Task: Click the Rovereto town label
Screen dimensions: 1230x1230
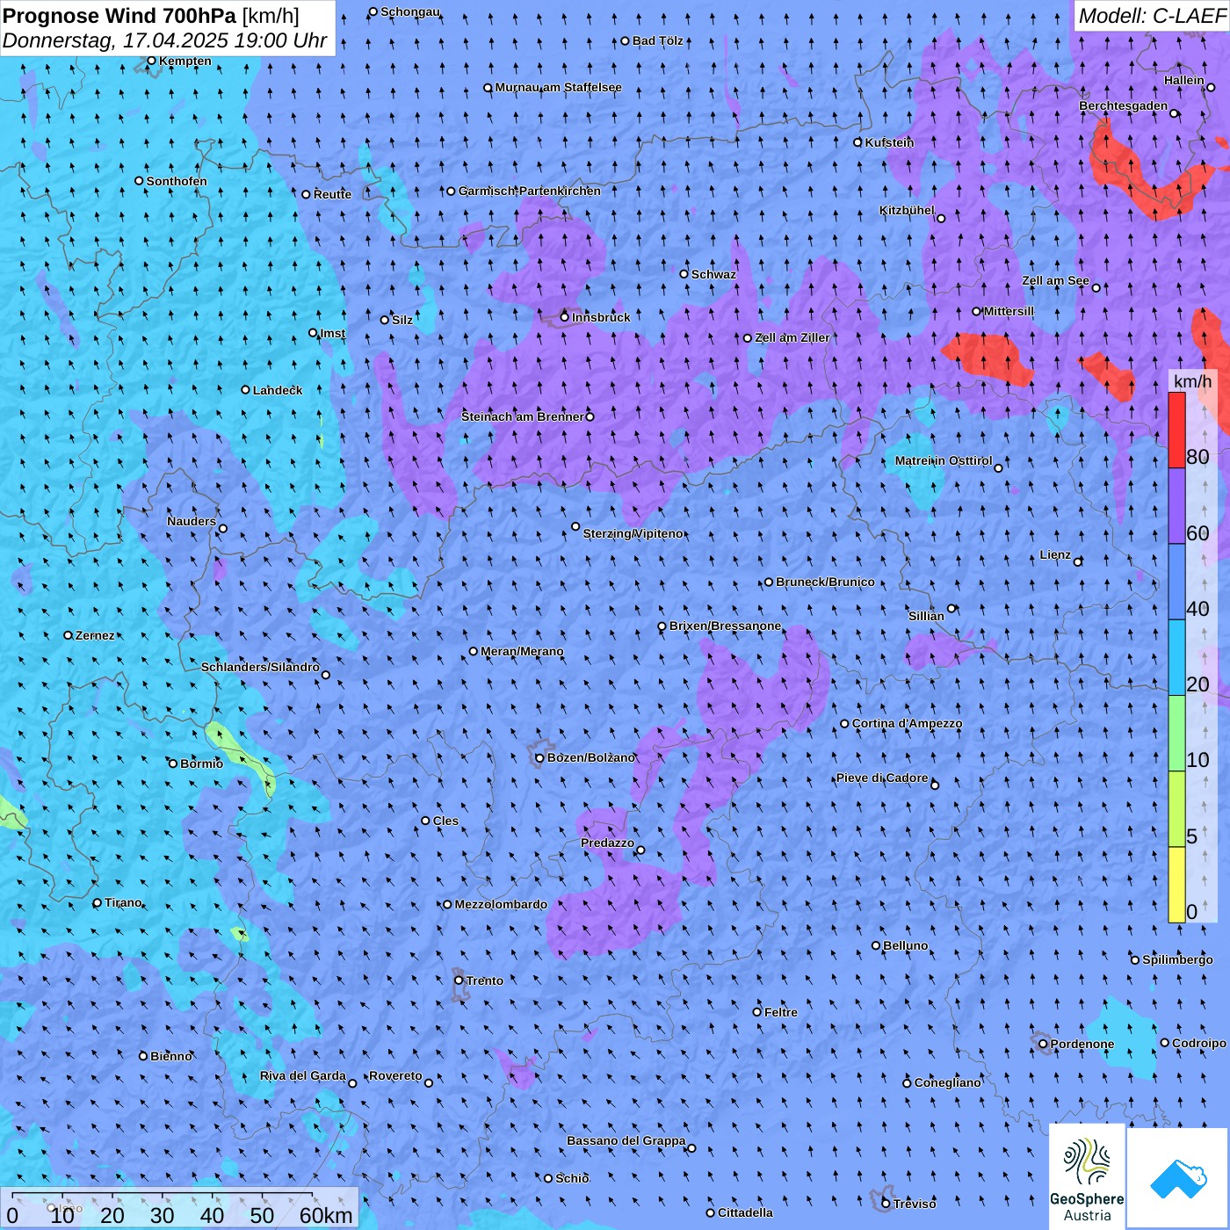Action: point(395,1075)
